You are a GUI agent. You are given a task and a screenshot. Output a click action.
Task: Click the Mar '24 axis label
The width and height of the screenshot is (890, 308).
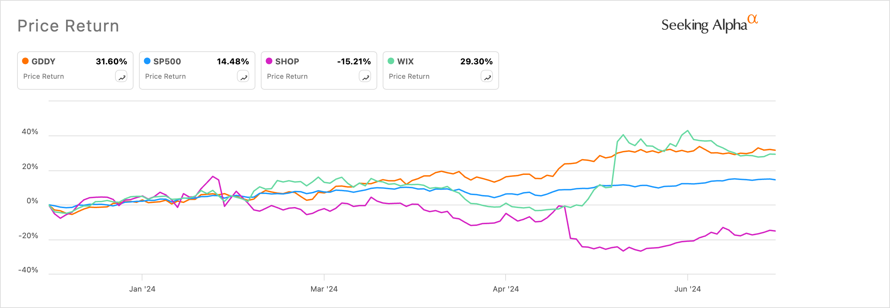pyautogui.click(x=324, y=289)
